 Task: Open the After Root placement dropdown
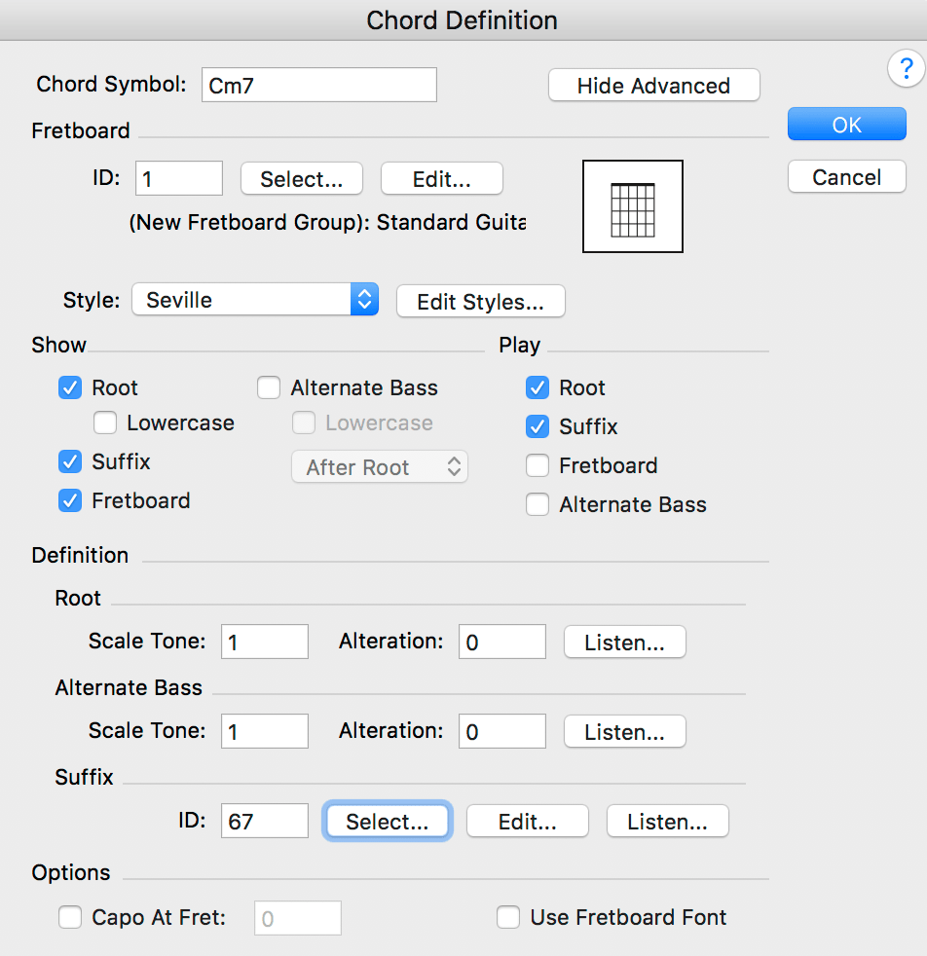pyautogui.click(x=379, y=466)
